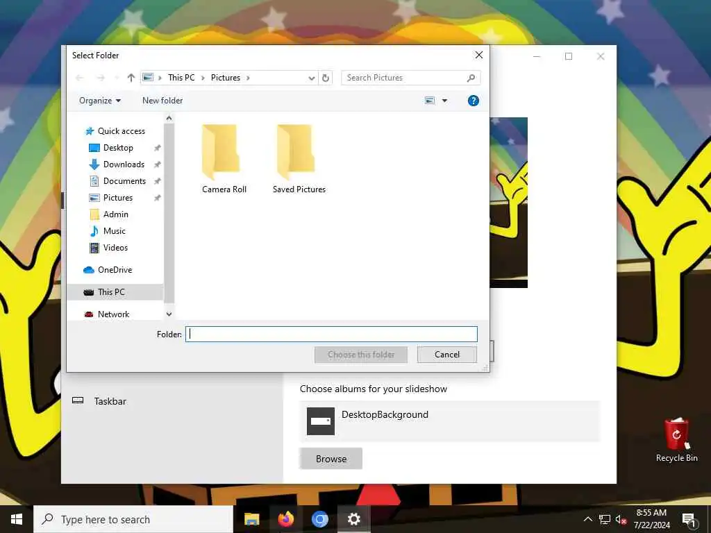Select the Saved Pictures folder icon
The image size is (711, 533).
click(x=296, y=152)
